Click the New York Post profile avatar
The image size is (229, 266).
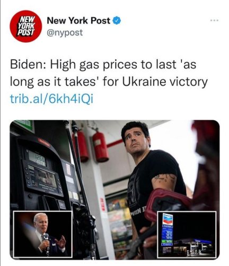[26, 26]
